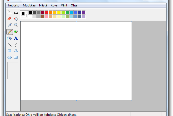173x116 pixels.
Task: Select the Rounded rectangle tool
Action: coord(16,57)
